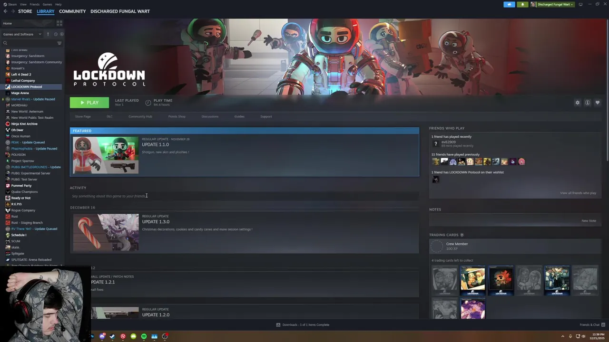Open the Guides link
The image size is (609, 342).
[239, 116]
